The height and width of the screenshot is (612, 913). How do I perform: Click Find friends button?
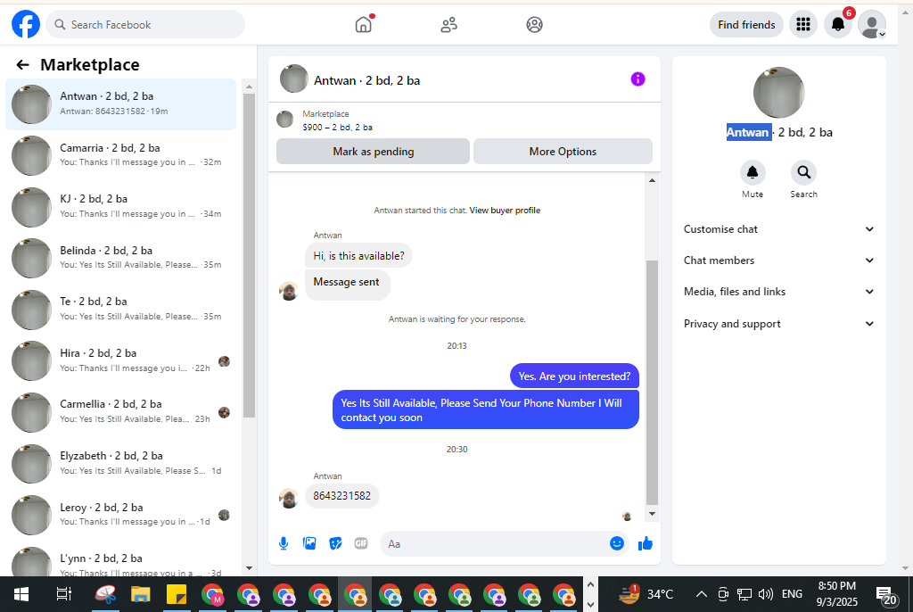coord(746,24)
